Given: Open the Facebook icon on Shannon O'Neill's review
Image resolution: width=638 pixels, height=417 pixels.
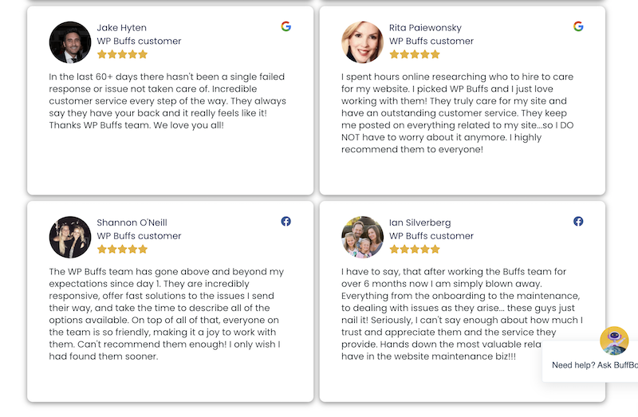Looking at the screenshot, I should pos(286,222).
